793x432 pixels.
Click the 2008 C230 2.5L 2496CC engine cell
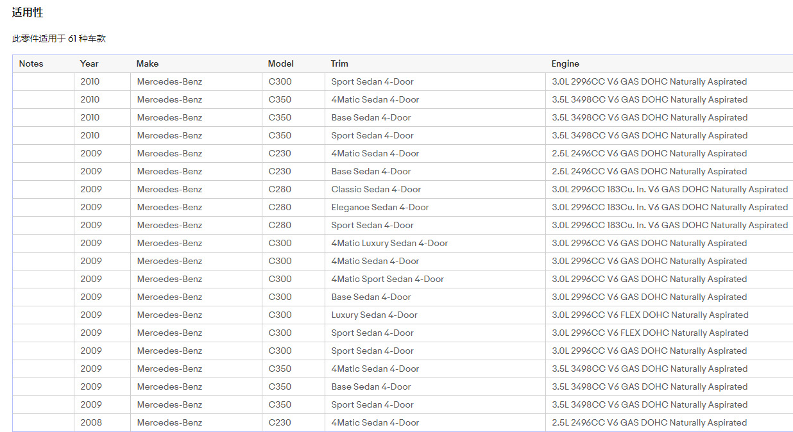(x=669, y=423)
